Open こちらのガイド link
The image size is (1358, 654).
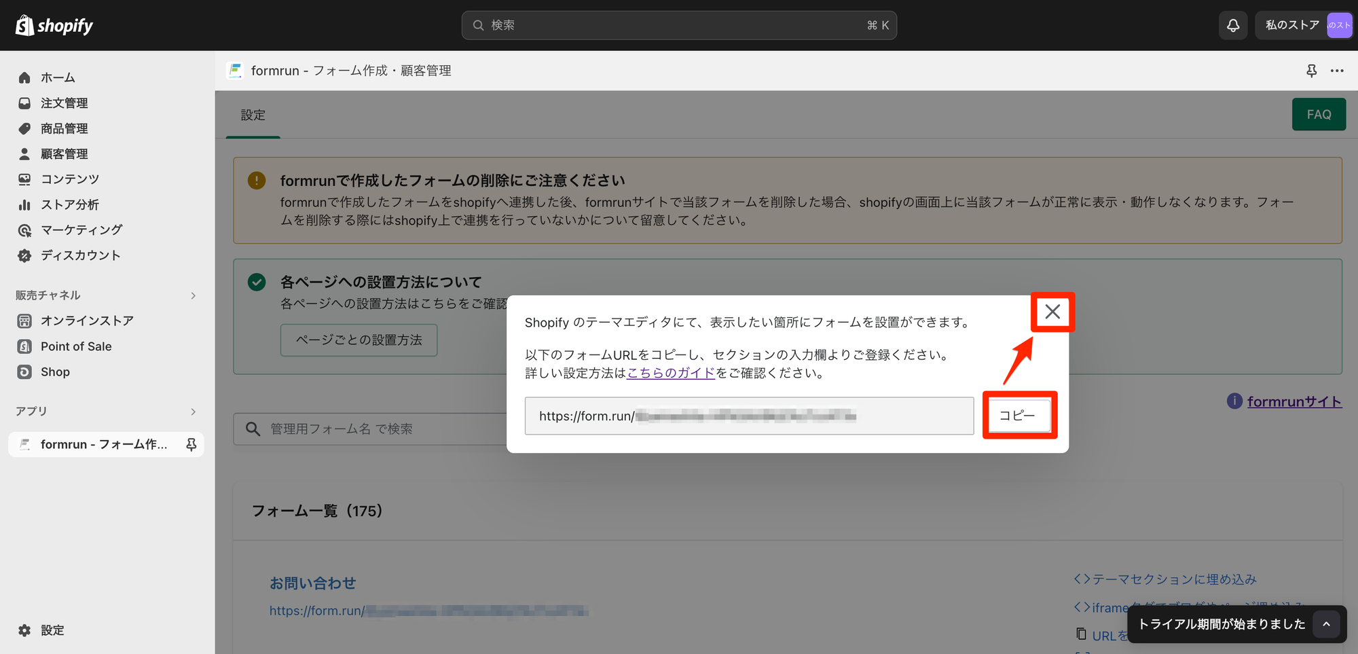pos(670,373)
